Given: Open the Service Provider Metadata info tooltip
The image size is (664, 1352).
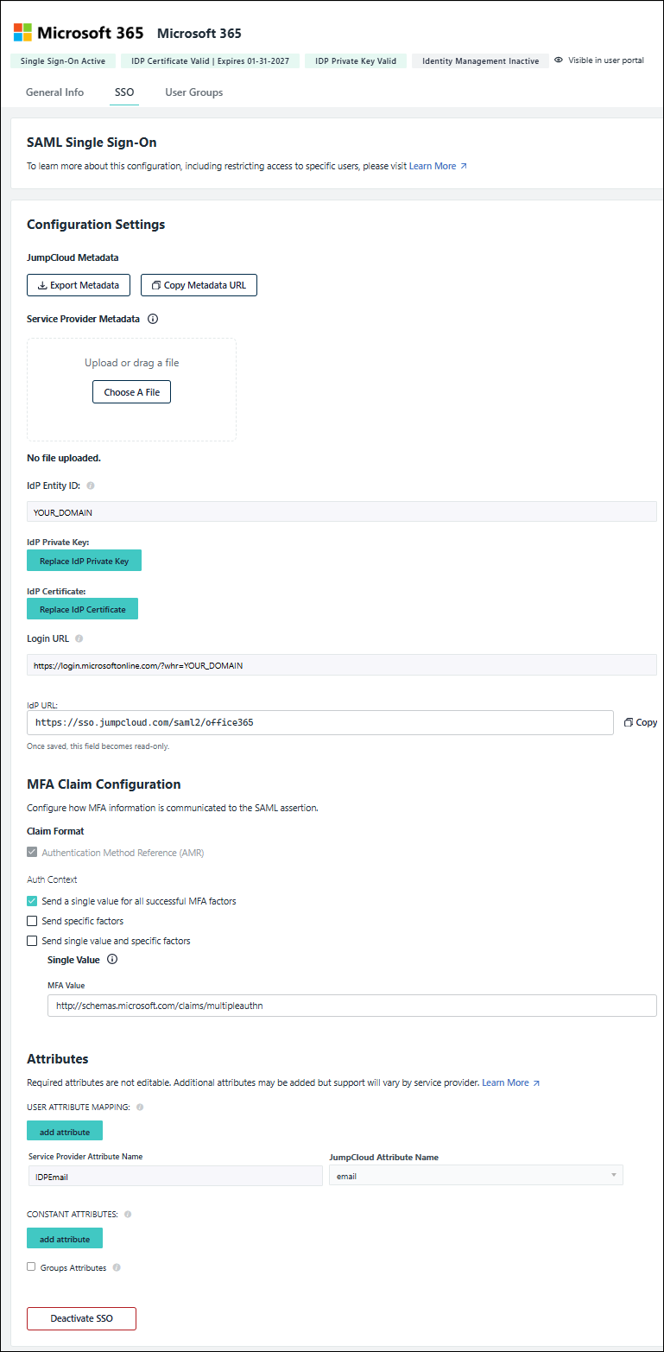Looking at the screenshot, I should 153,318.
